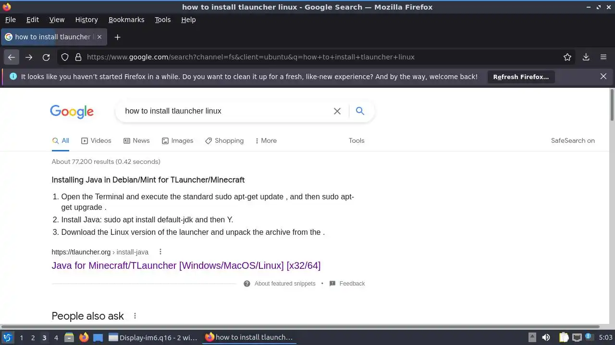Click the About 77,200 results text
The image size is (615, 345).
coord(106,162)
